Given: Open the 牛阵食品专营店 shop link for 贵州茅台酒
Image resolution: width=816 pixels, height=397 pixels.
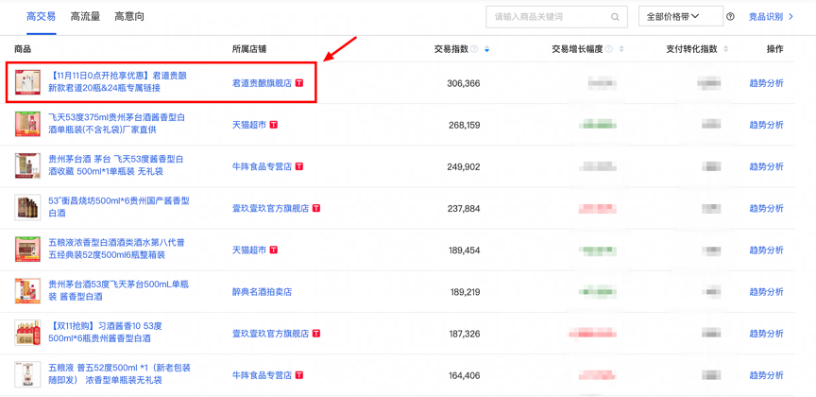Looking at the screenshot, I should point(262,167).
